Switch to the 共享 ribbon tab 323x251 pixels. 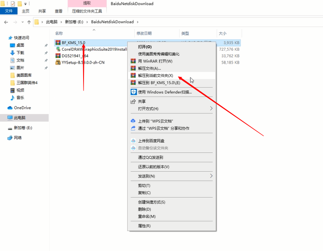click(42, 11)
